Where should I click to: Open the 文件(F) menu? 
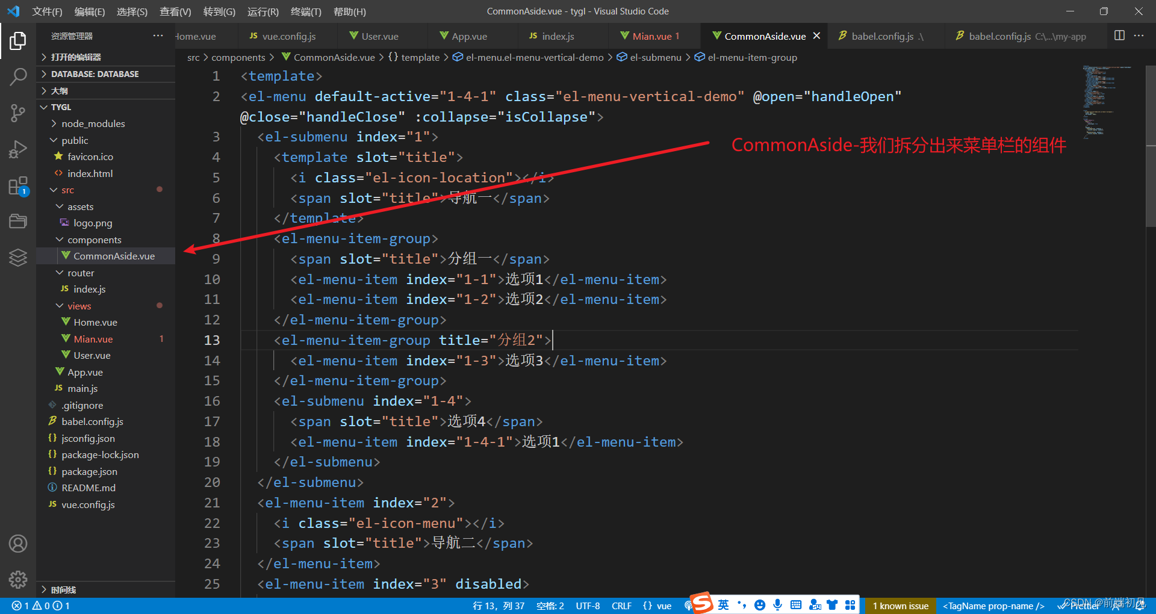tap(47, 11)
